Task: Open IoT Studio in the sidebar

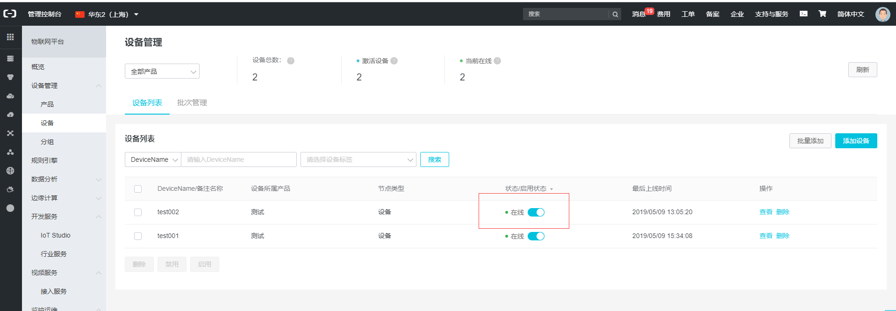Action: coord(56,235)
